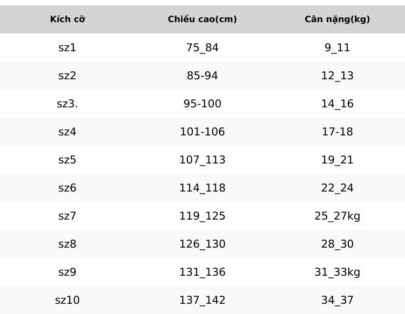Click the 31_33kg weight value

[x=337, y=272]
